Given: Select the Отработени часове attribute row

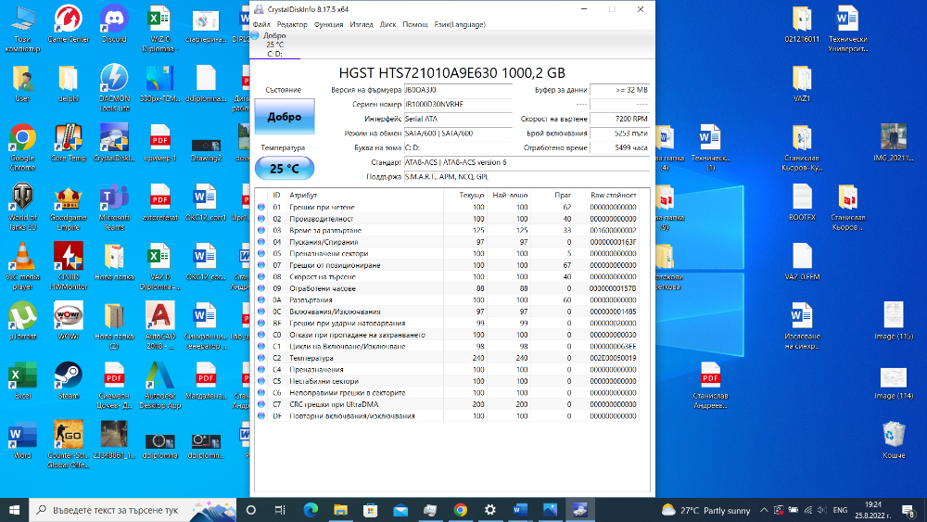Looking at the screenshot, I should coord(448,288).
